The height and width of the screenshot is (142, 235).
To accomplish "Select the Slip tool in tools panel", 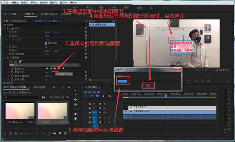I will tap(76, 109).
